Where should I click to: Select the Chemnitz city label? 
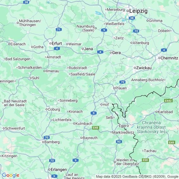169,58
